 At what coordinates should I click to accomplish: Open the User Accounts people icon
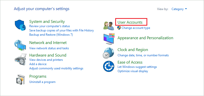coord(109,26)
